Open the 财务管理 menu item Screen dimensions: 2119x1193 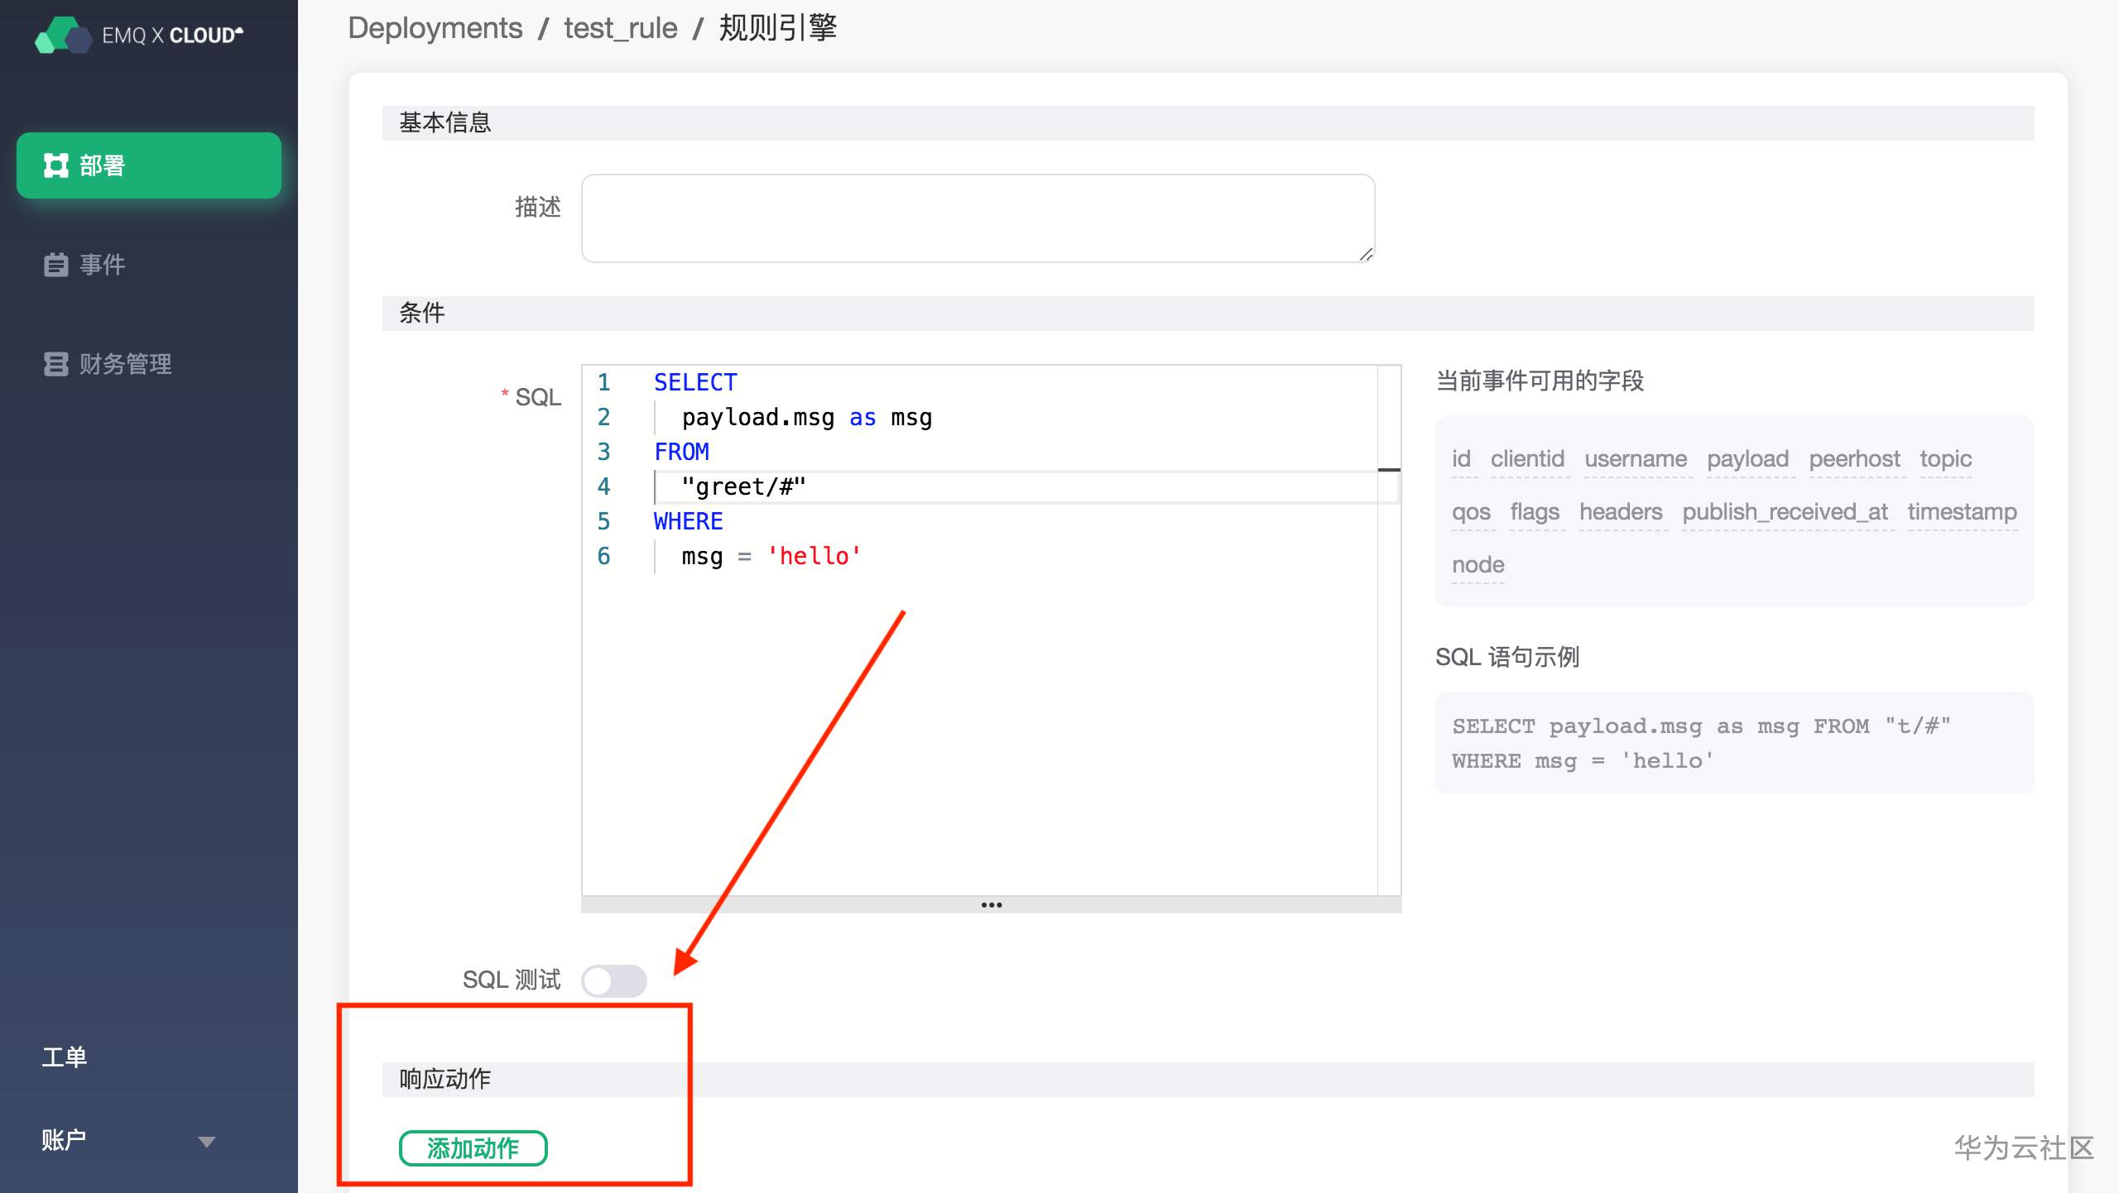point(125,364)
